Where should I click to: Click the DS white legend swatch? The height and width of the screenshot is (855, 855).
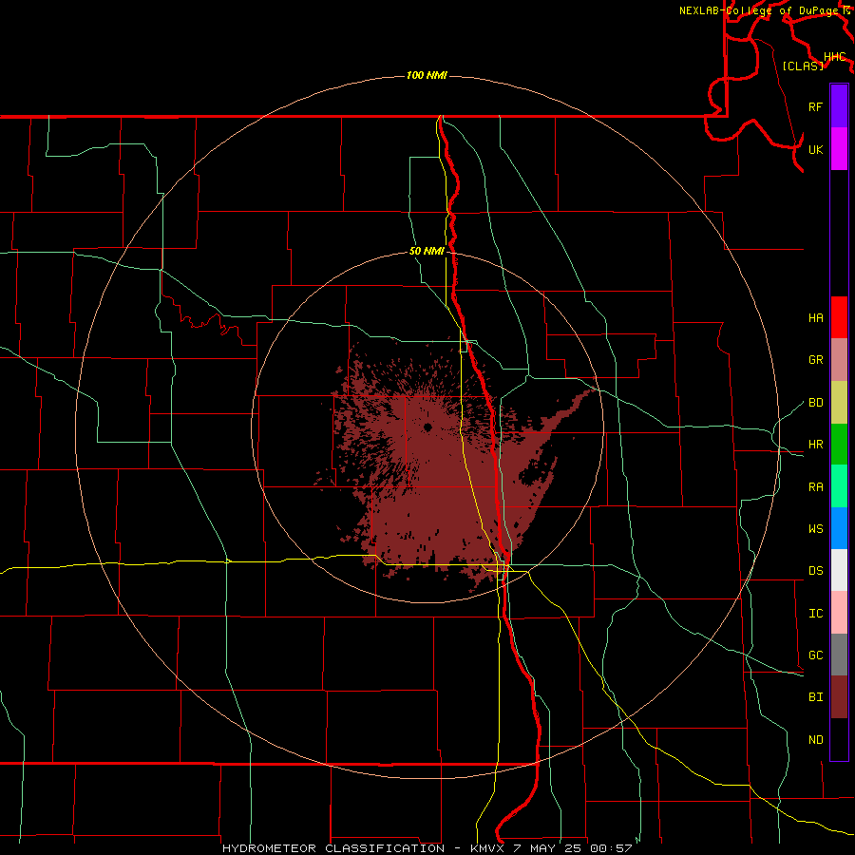tap(839, 570)
